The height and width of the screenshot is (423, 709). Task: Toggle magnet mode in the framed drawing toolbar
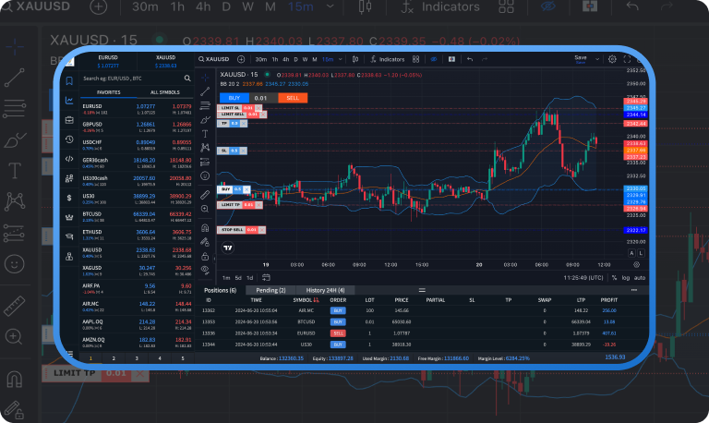point(205,227)
